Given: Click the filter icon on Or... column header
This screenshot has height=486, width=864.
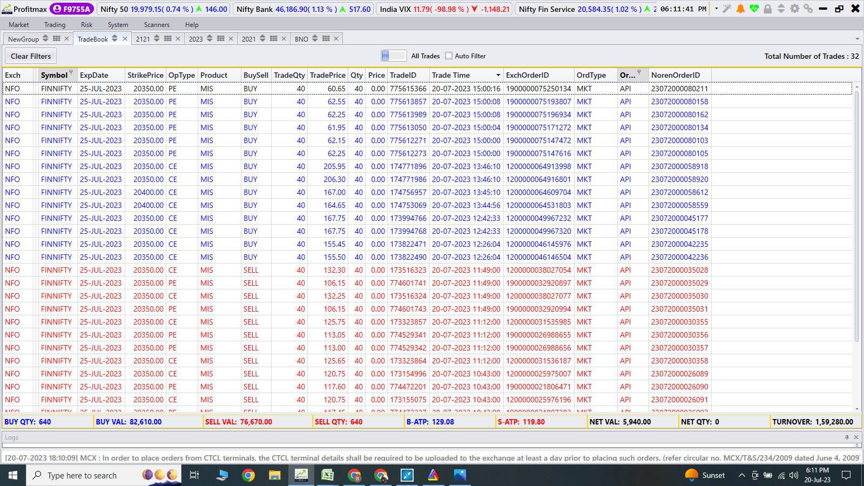Looking at the screenshot, I should [x=639, y=72].
